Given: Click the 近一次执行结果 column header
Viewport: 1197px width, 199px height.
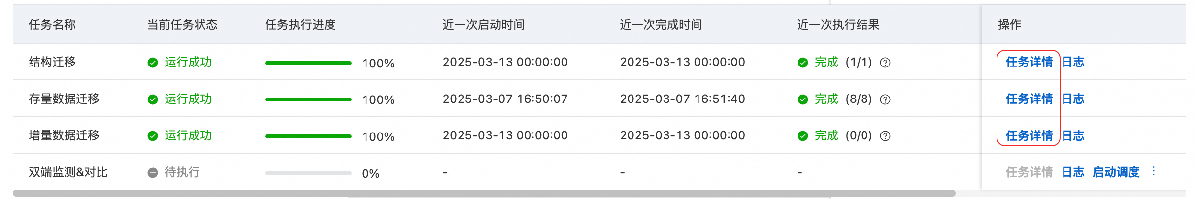Looking at the screenshot, I should tap(838, 25).
